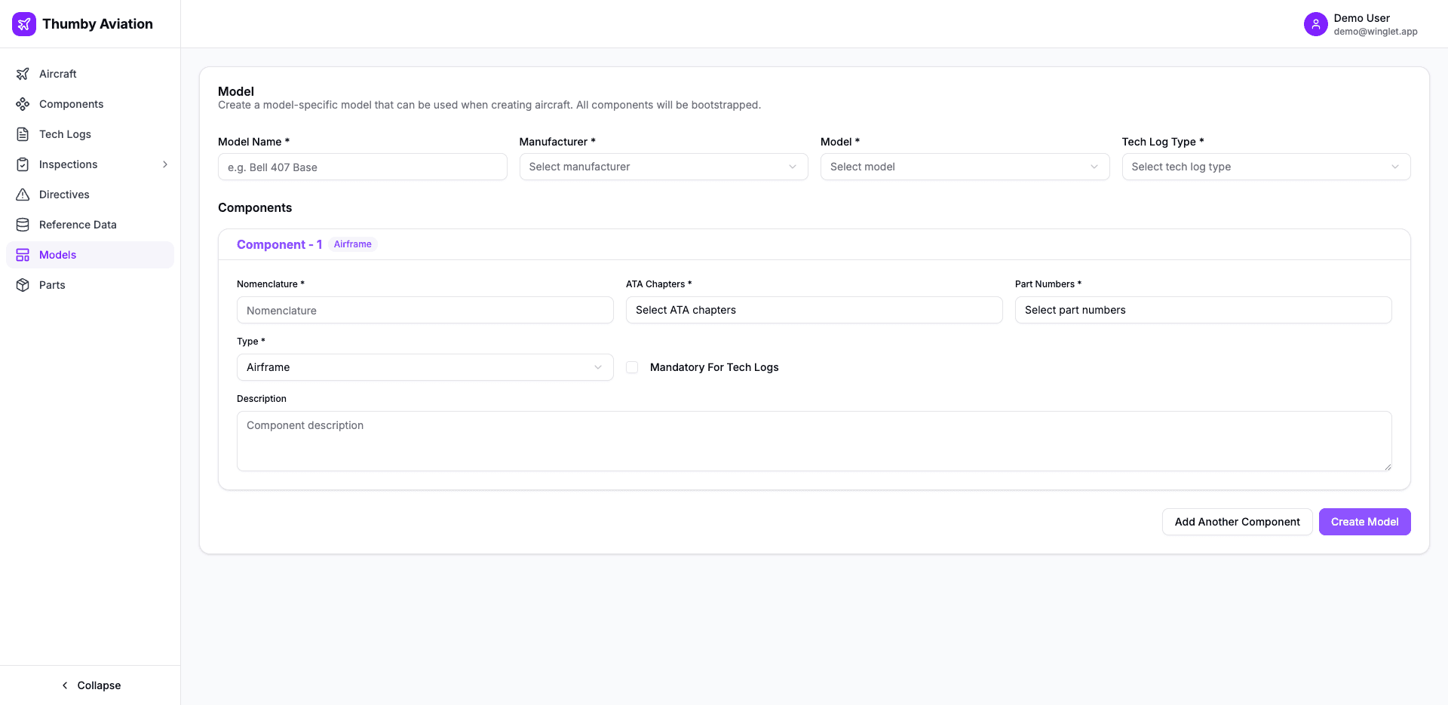
Task: Enable Mandatory For Tech Logs checkbox
Action: [x=632, y=367]
